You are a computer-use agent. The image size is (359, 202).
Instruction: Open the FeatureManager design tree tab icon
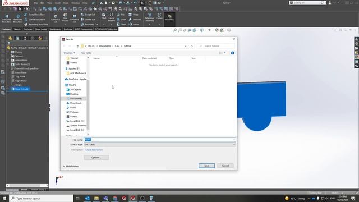(x=10, y=38)
